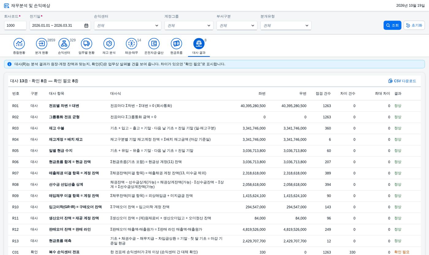Click the 대사식 column header
The width and height of the screenshot is (429, 255).
point(116,93)
